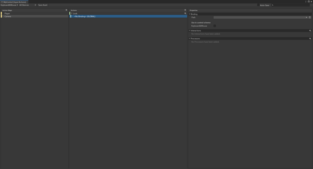Screen dimensions: 313x169
Task: Select the Player action map
Action: 34,13
